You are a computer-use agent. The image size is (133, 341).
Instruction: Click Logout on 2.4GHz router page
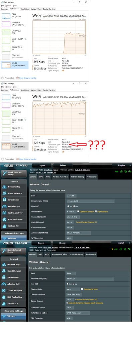pos(41,165)
